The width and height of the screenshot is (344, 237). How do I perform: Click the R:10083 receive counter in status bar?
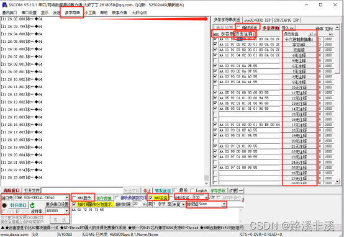coord(65,235)
